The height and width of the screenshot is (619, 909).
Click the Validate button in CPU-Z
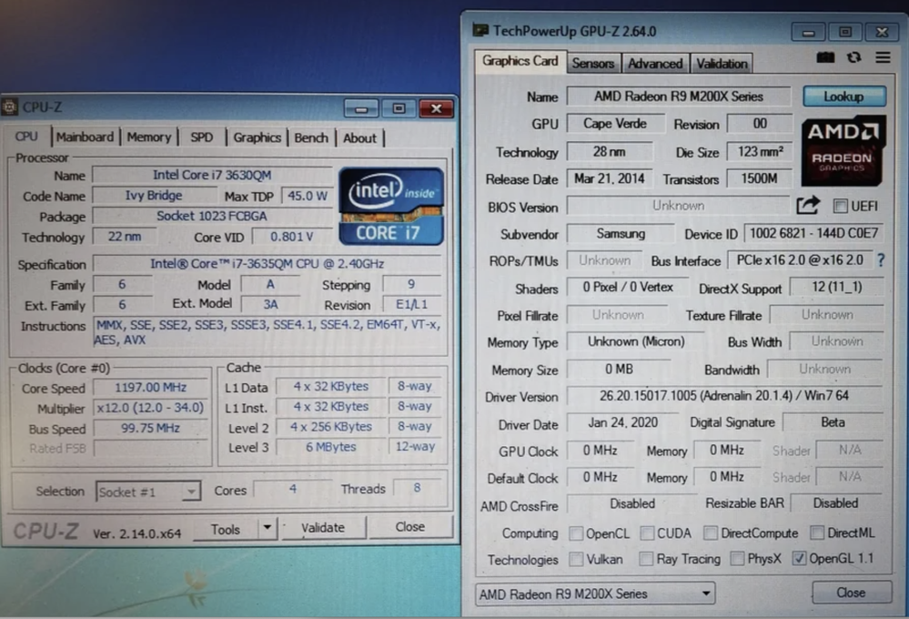[323, 527]
